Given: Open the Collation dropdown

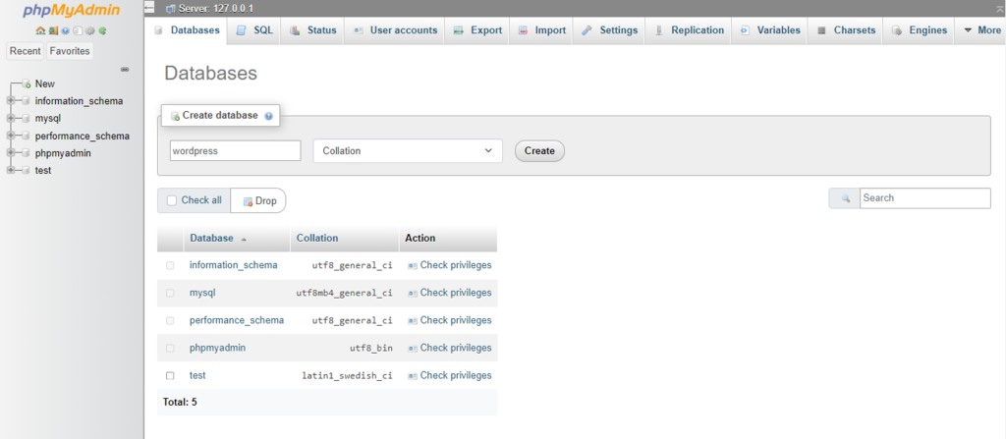Looking at the screenshot, I should (407, 151).
